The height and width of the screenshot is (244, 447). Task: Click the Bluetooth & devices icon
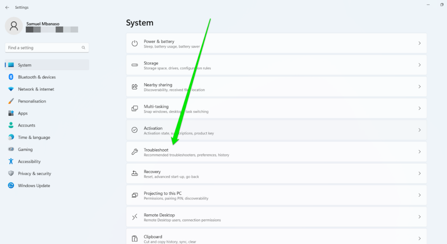coord(11,77)
